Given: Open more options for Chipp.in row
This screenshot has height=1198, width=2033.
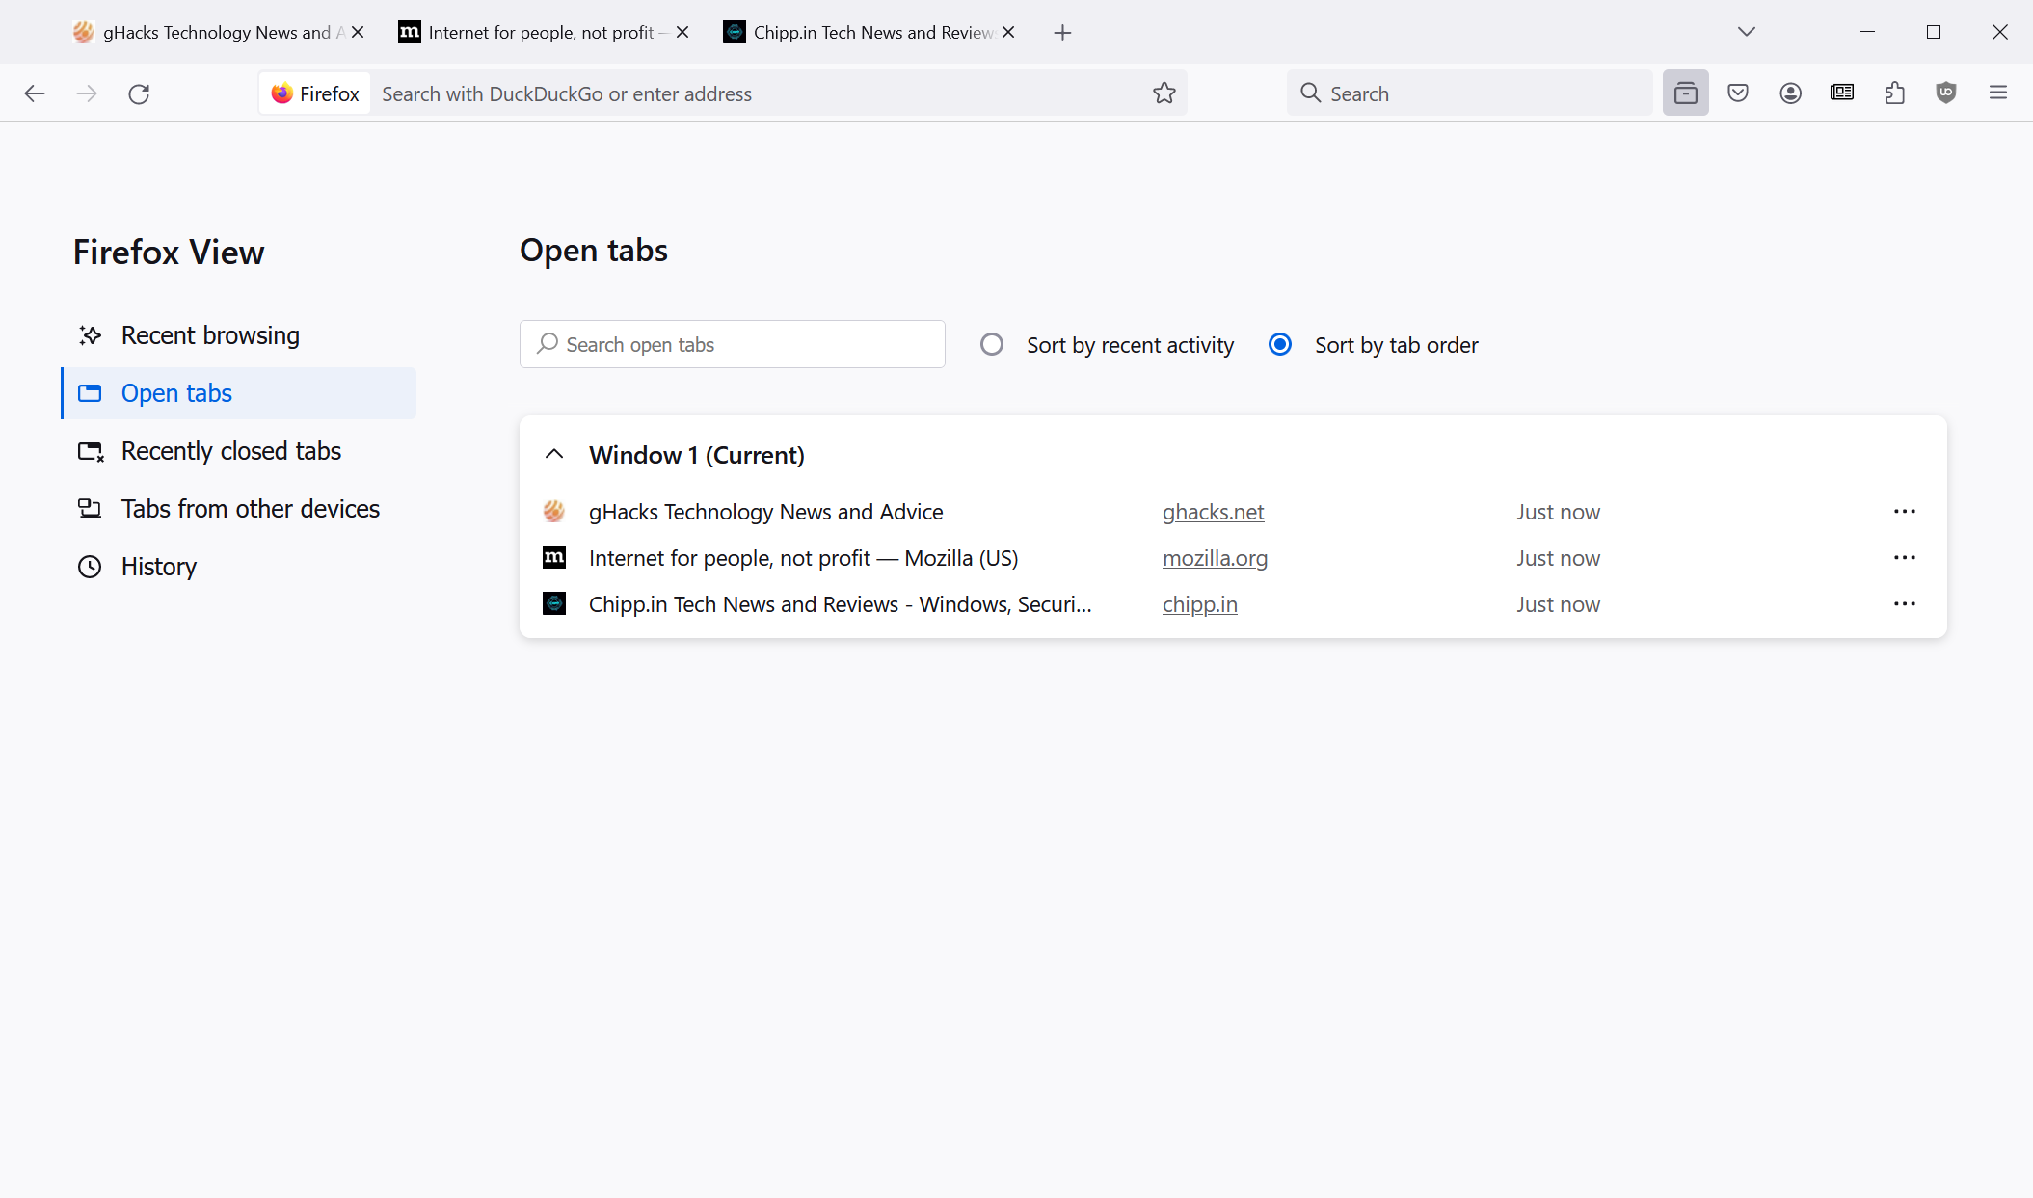Looking at the screenshot, I should click(1905, 604).
